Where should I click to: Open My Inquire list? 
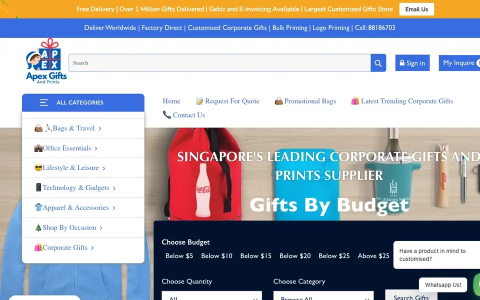coord(459,63)
